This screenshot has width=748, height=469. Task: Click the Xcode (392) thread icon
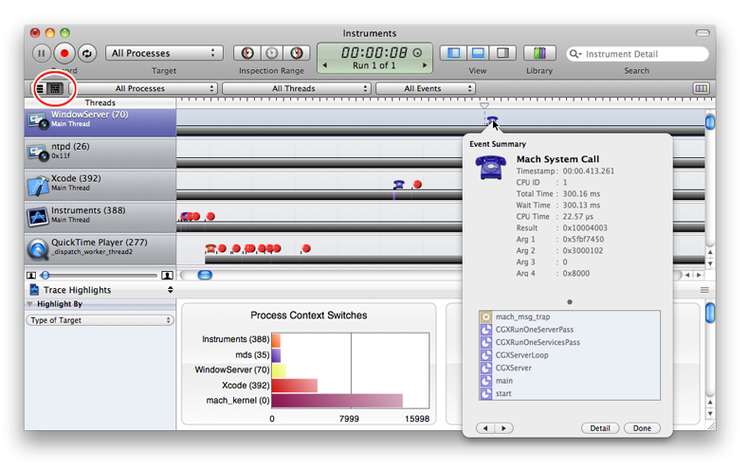tap(38, 184)
